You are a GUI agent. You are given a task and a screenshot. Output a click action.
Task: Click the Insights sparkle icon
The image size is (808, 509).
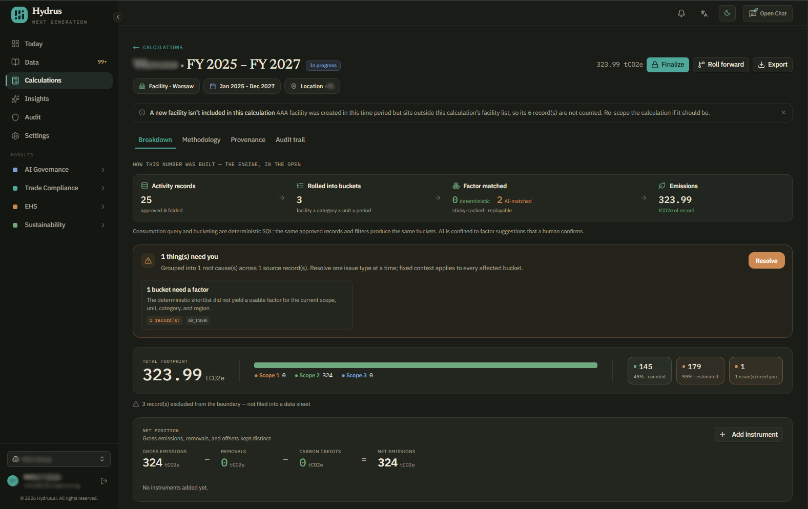coord(15,99)
